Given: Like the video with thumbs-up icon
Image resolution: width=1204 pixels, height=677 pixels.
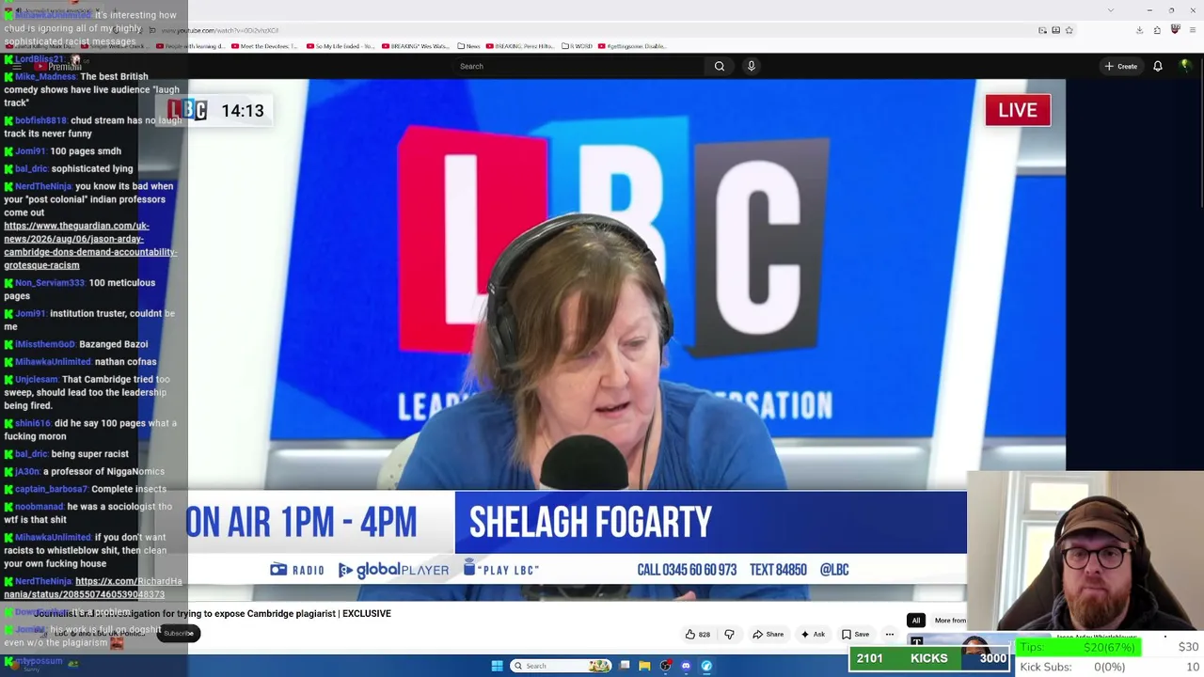Looking at the screenshot, I should coord(697,635).
